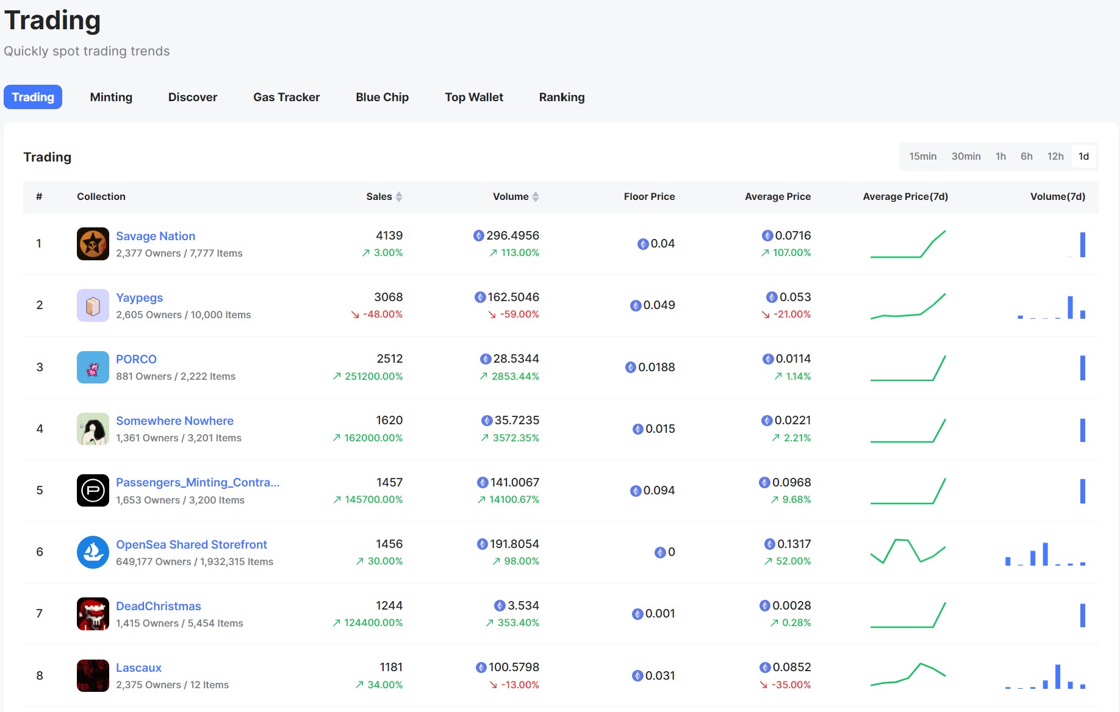The height and width of the screenshot is (712, 1120).
Task: Sort the table by Volume column
Action: click(515, 197)
